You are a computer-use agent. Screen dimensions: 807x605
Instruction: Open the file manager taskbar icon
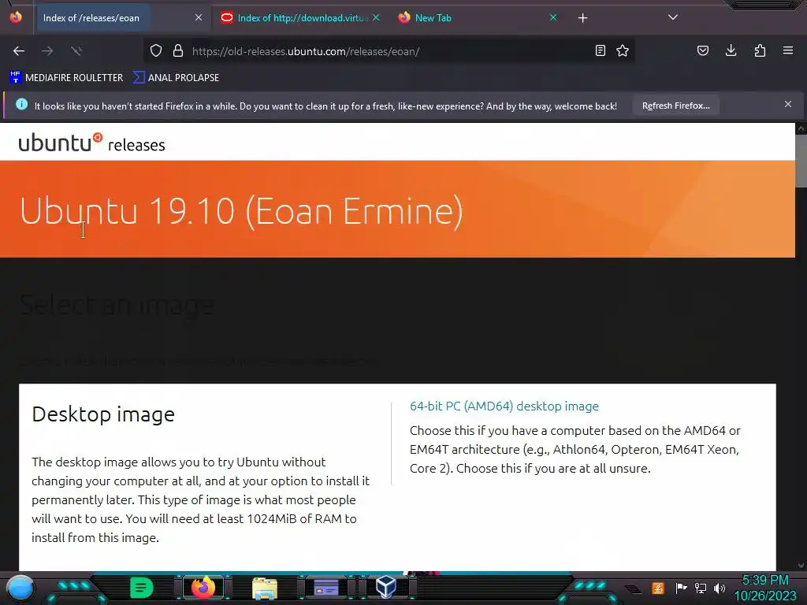265,588
